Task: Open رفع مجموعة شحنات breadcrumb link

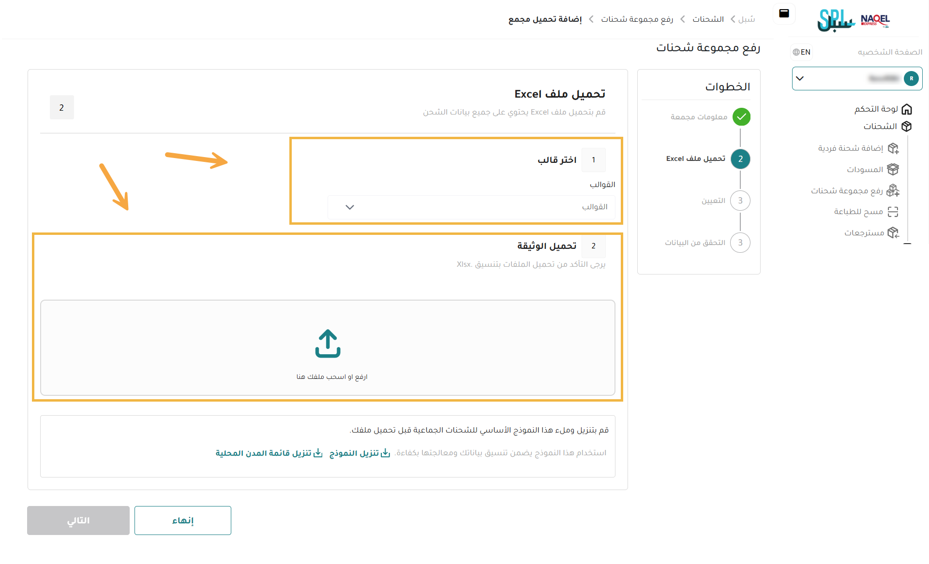Action: pos(637,19)
